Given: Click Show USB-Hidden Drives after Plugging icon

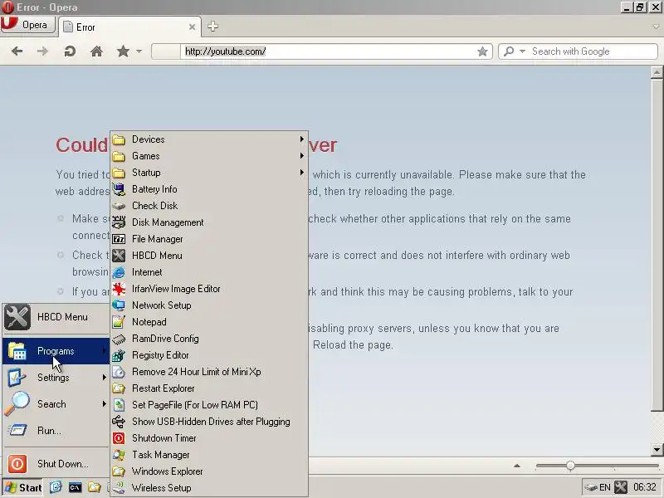Looking at the screenshot, I should point(119,422).
